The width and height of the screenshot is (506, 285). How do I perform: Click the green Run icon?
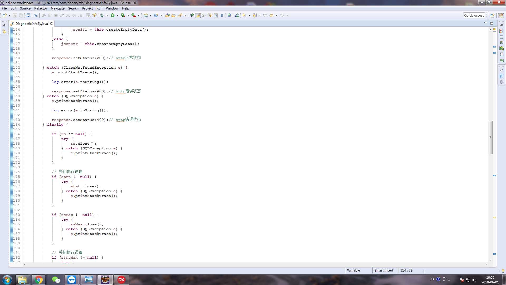pyautogui.click(x=113, y=15)
